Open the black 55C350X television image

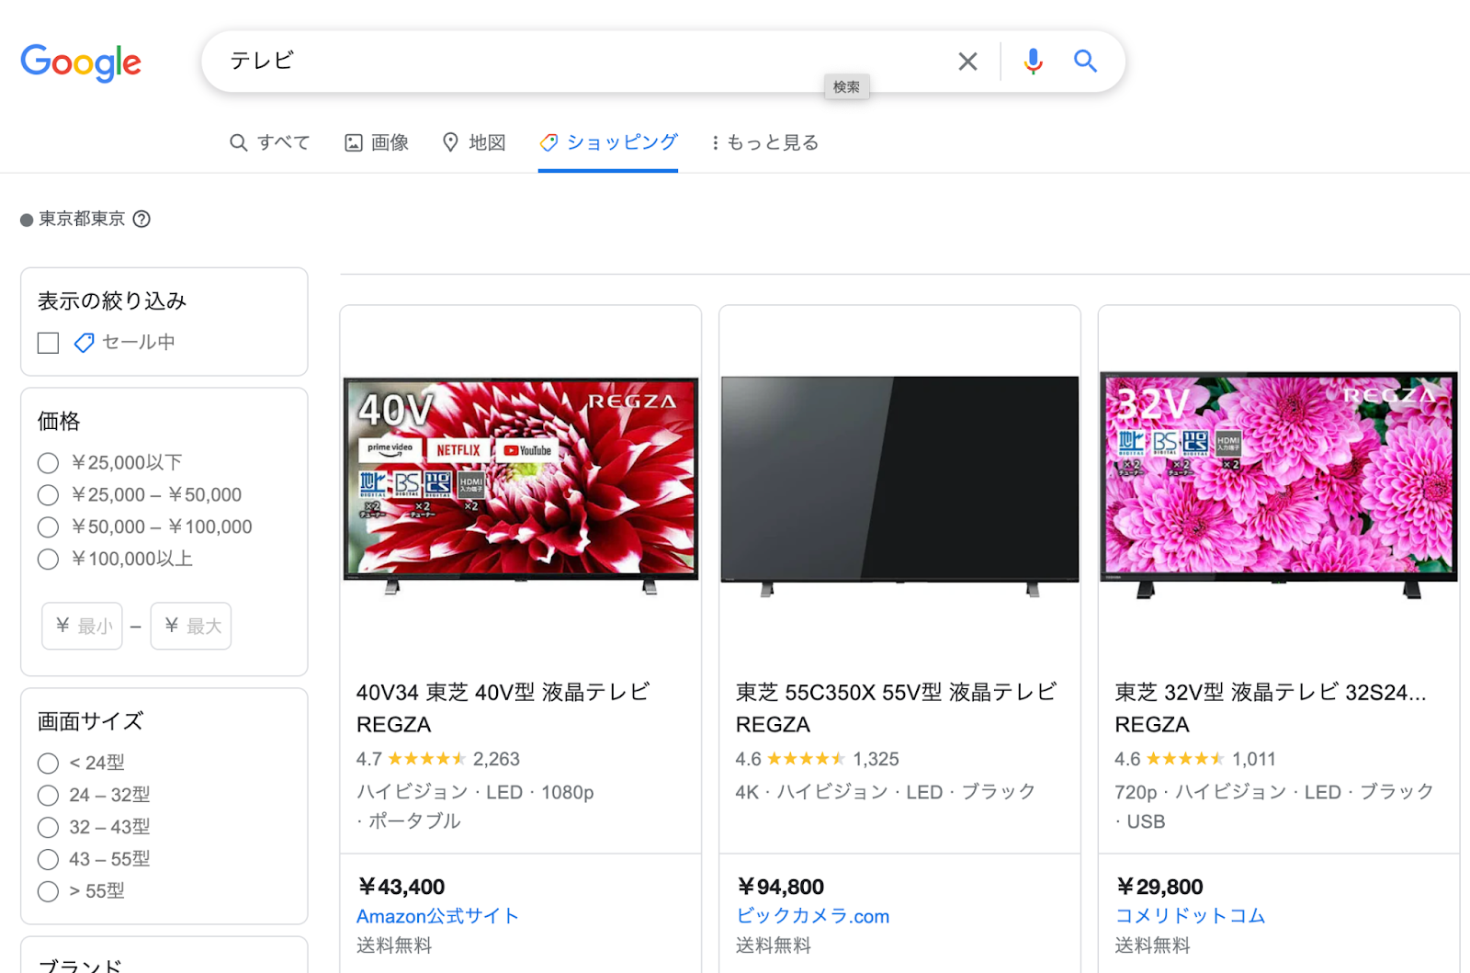[899, 485]
